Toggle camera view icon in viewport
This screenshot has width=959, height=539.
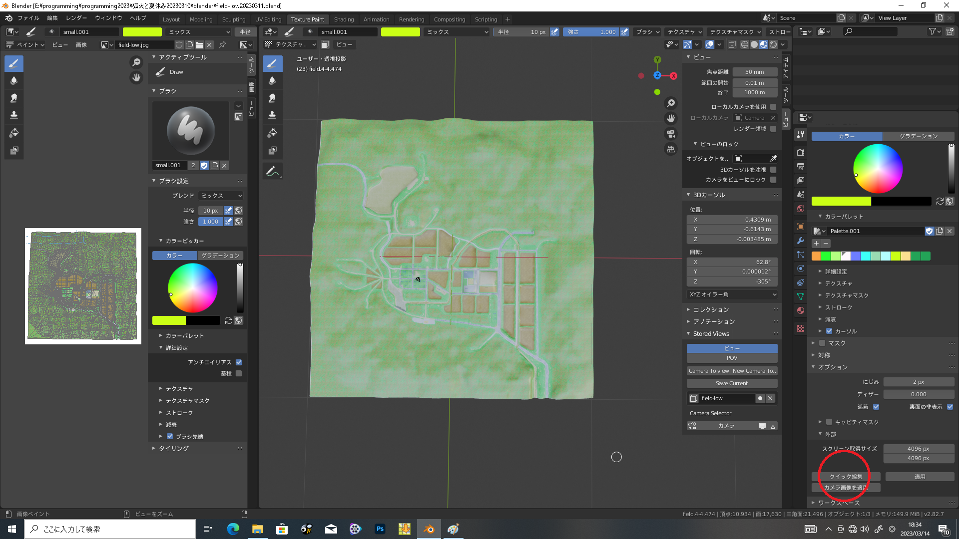click(671, 134)
